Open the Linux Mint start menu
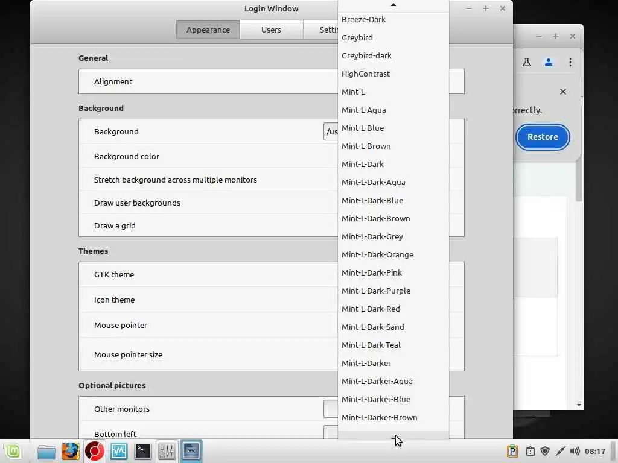 (x=13, y=451)
